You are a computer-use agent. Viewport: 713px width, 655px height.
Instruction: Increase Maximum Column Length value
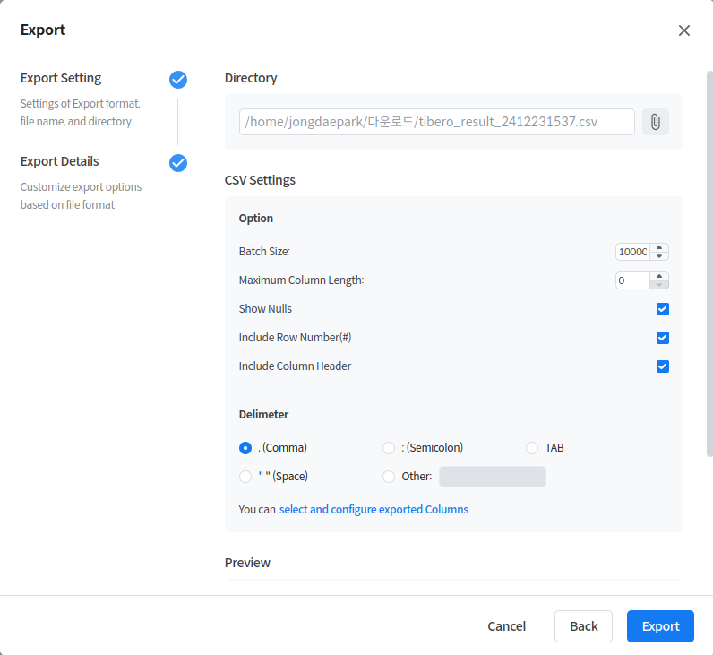pos(659,276)
